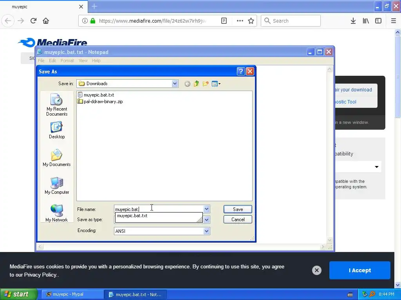Go to Desktop in the places bar
Viewport: 401px width, 300px height.
point(57,130)
